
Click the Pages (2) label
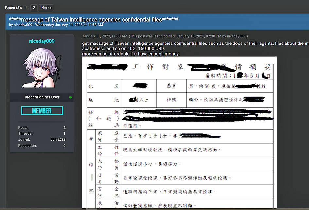[13, 8]
